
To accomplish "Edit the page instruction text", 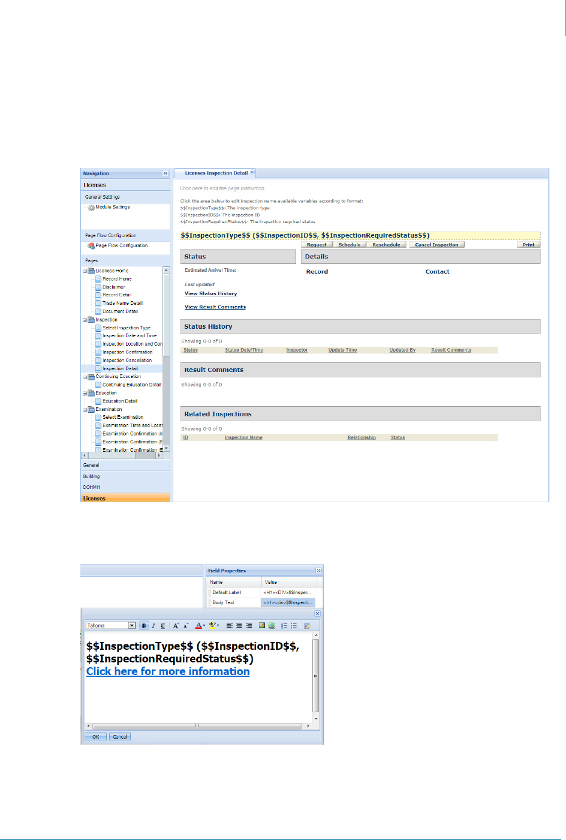I will 222,188.
